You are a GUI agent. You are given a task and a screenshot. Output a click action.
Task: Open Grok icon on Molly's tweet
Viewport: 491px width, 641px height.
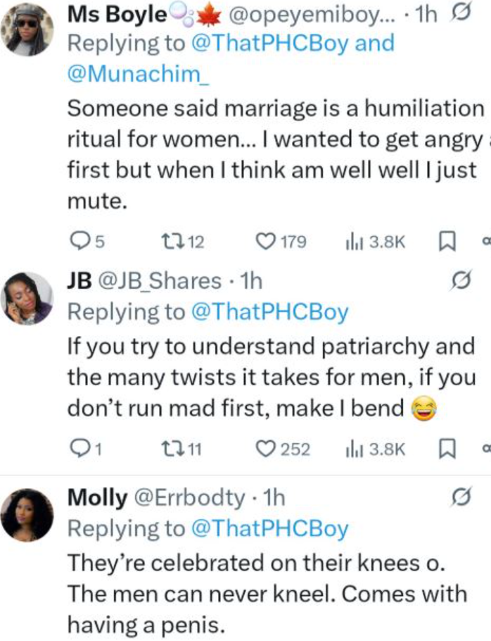(459, 499)
